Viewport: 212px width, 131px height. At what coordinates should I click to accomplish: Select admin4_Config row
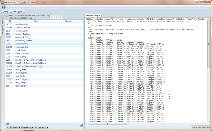(x=44, y=24)
